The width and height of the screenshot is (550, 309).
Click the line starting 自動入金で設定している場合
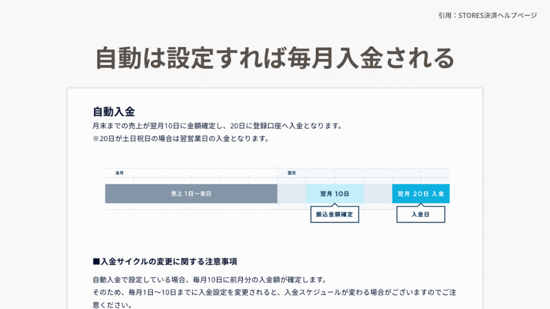[209, 280]
